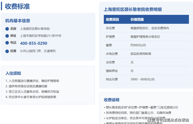The image size is (193, 124).
Task: Select the bullet 所有费用经民政、物价部门备案公示
Action: pyautogui.click(x=138, y=113)
